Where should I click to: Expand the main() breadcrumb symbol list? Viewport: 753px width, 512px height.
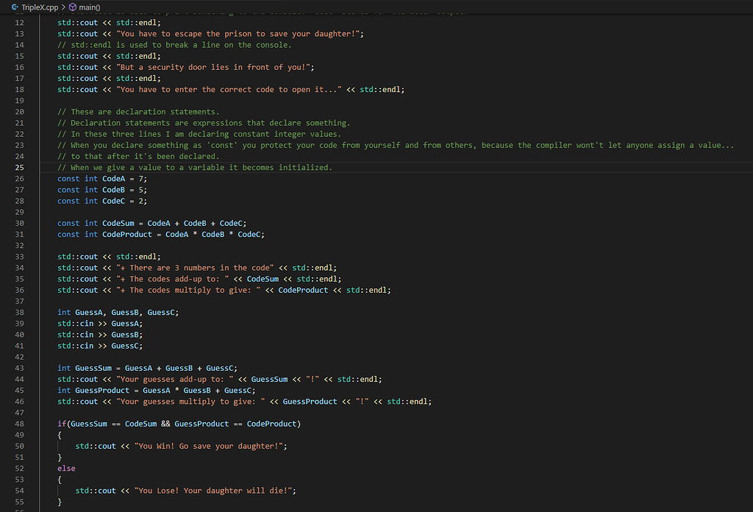click(x=90, y=7)
